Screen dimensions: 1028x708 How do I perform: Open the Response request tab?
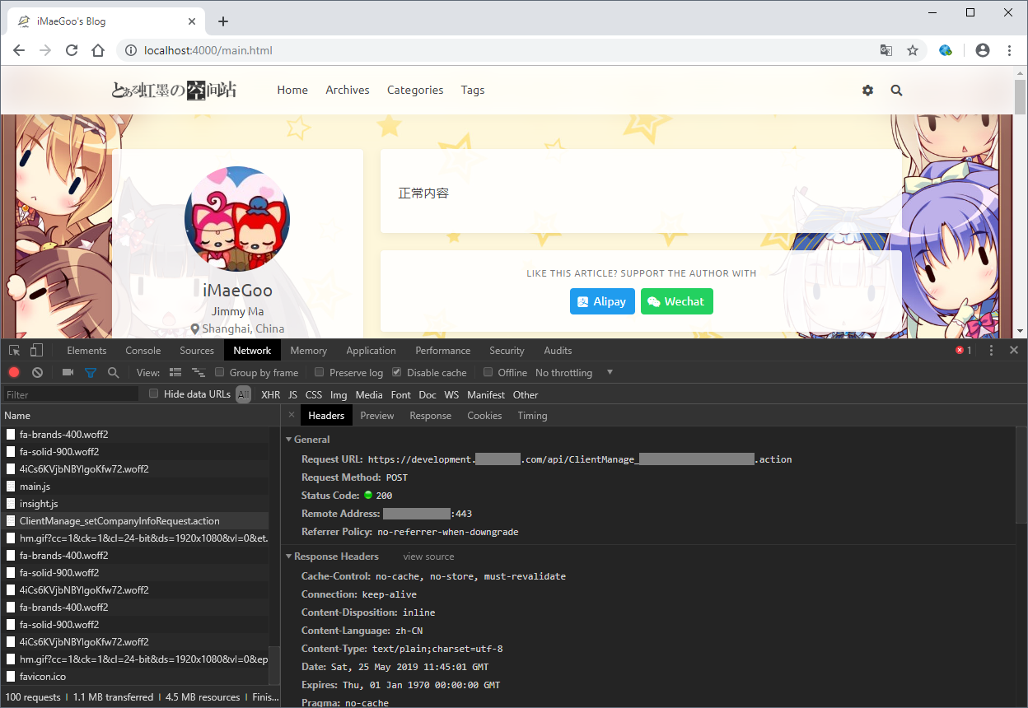[x=431, y=415]
